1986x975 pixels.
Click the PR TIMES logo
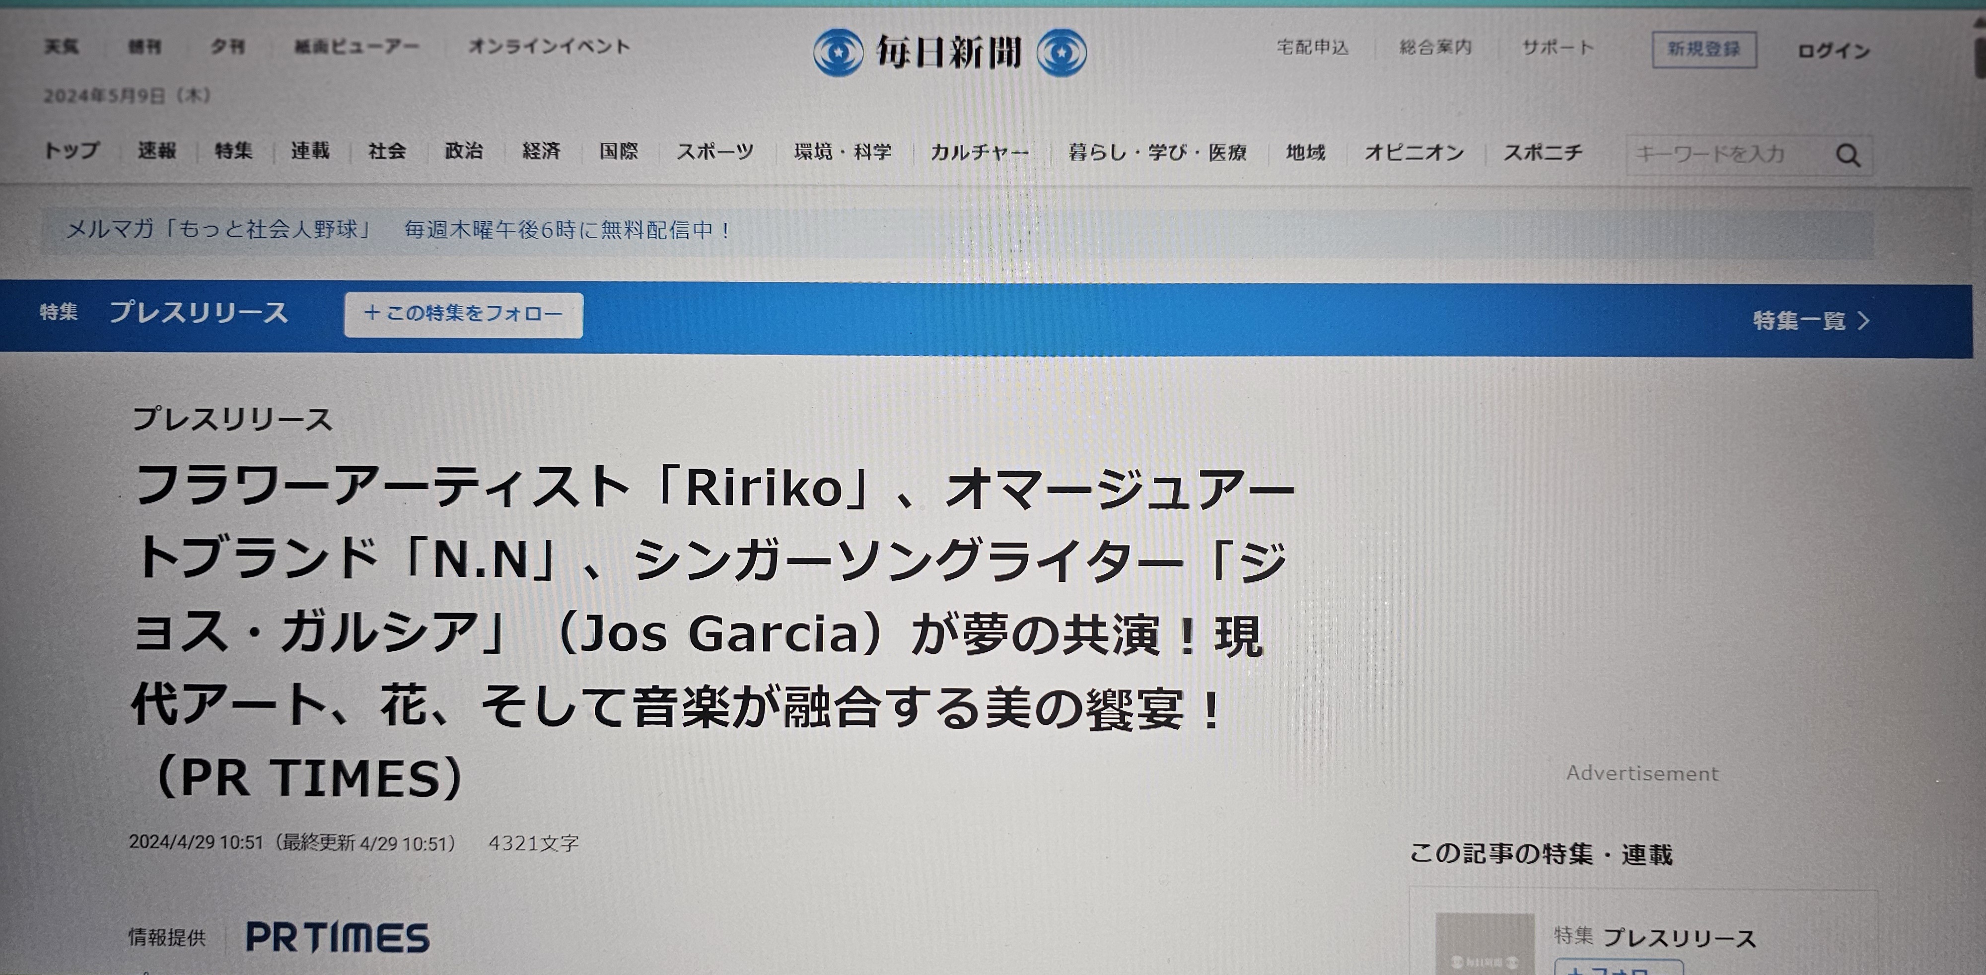337,937
